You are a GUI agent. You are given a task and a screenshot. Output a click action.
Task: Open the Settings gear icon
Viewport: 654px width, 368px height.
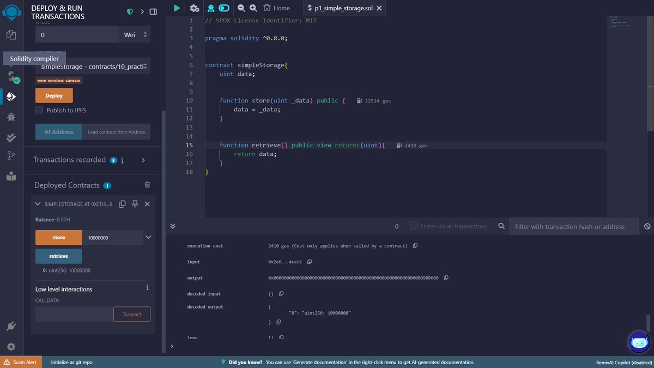tap(11, 347)
